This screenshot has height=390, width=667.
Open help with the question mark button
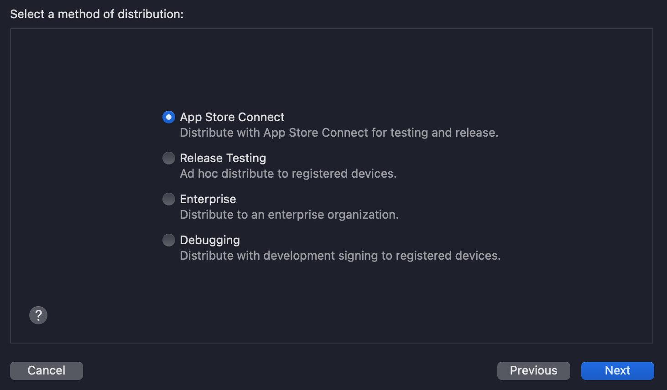(x=38, y=315)
